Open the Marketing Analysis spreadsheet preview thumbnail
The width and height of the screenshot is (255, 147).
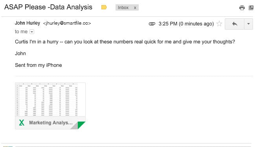click(50, 99)
